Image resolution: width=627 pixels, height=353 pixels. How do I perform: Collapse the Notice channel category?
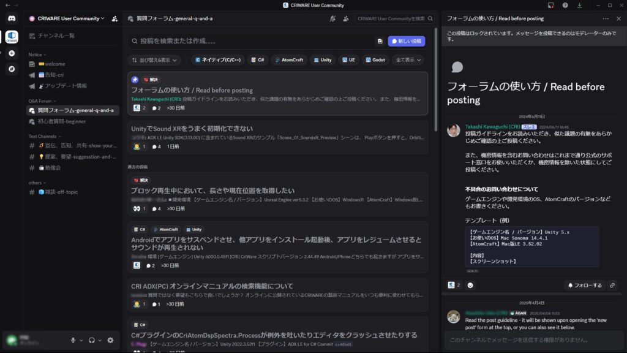tap(37, 55)
